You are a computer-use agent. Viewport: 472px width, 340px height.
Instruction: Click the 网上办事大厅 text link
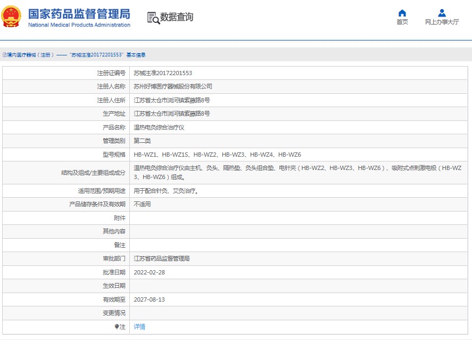tap(442, 22)
